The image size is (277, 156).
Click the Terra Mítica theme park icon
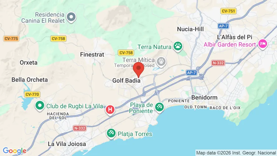coord(161,62)
